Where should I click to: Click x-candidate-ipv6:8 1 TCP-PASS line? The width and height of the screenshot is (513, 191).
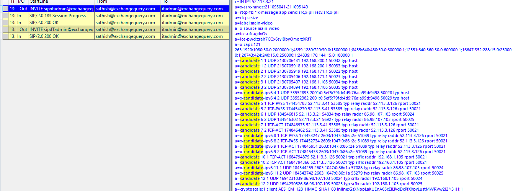coord(341,135)
